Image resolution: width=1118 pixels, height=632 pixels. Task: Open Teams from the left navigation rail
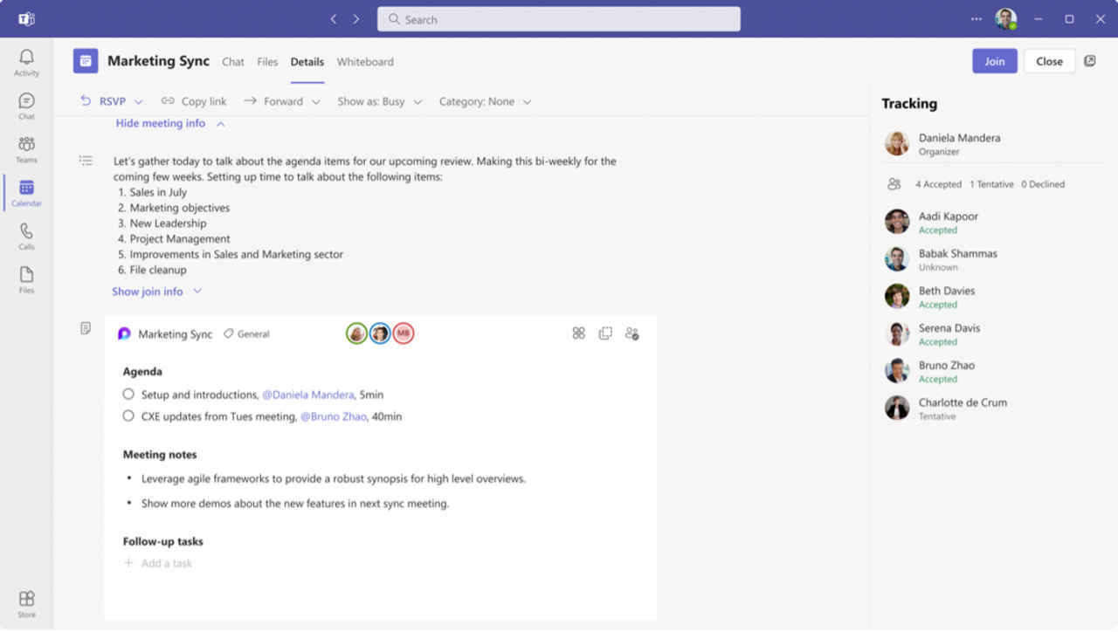pos(26,147)
